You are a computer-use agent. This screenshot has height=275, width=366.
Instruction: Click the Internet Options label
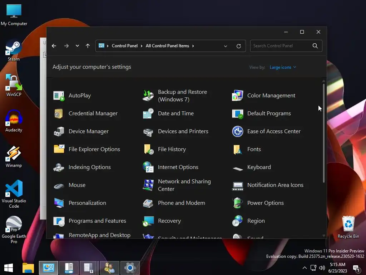[x=178, y=167]
